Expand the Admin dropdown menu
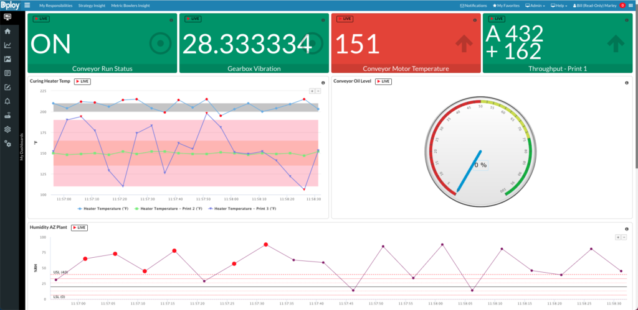Viewport: 638px width, 310px height. (x=536, y=6)
